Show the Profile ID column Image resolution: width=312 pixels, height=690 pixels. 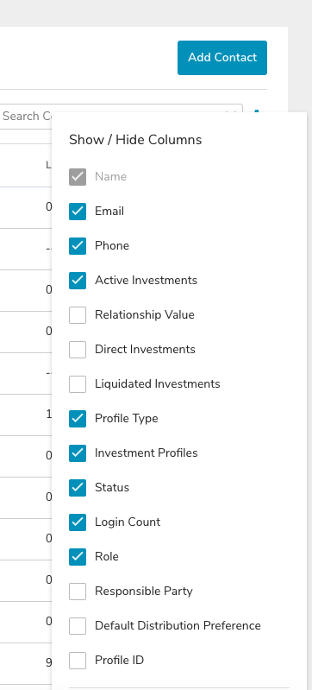pos(78,661)
